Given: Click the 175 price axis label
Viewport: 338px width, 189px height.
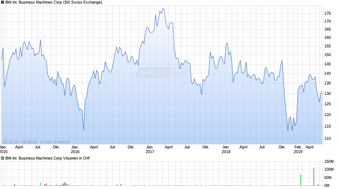Looking at the screenshot, I should [x=328, y=13].
